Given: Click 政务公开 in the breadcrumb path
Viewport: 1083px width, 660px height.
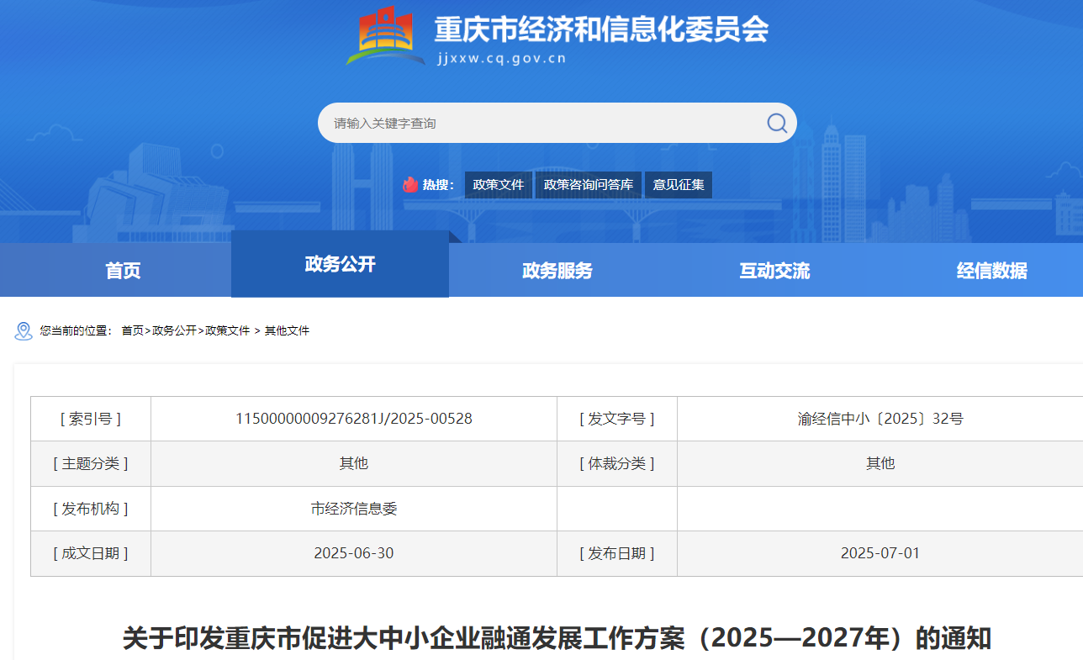Looking at the screenshot, I should point(174,331).
